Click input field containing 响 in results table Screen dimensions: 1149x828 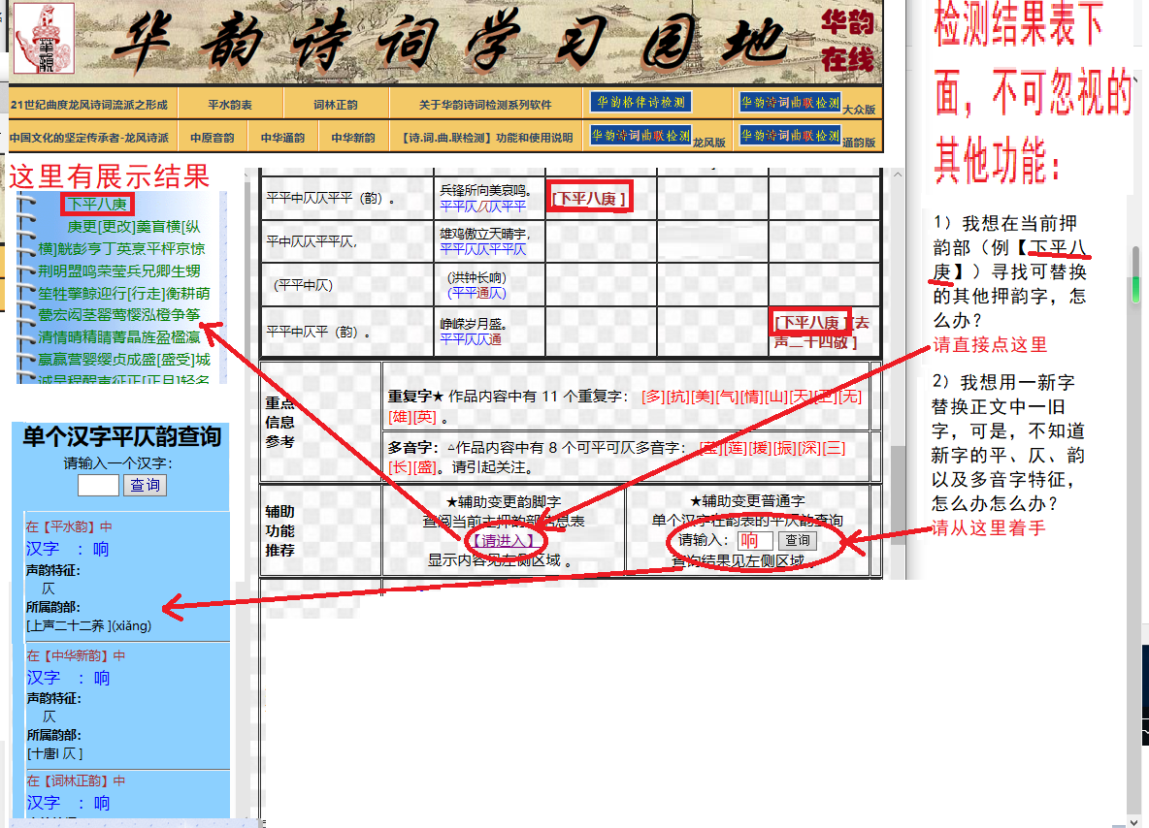(x=754, y=541)
